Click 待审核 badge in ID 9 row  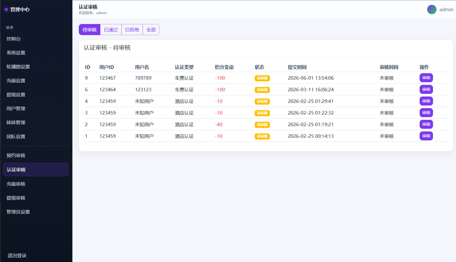click(x=262, y=78)
